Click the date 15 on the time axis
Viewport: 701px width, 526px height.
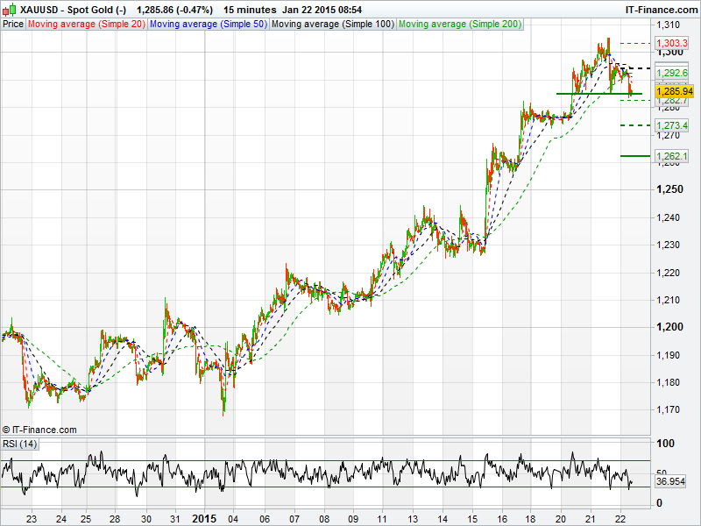point(472,517)
